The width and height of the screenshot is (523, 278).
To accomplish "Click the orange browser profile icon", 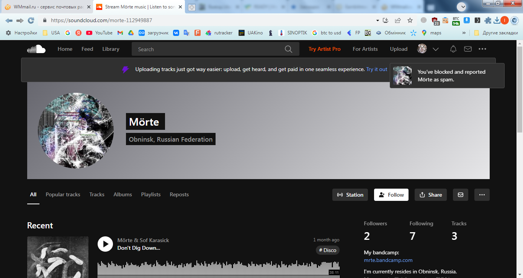I will (505, 20).
